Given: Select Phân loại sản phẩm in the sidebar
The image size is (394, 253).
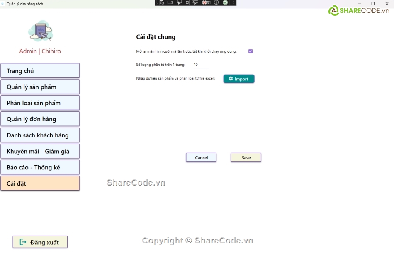Looking at the screenshot, I should pos(40,103).
